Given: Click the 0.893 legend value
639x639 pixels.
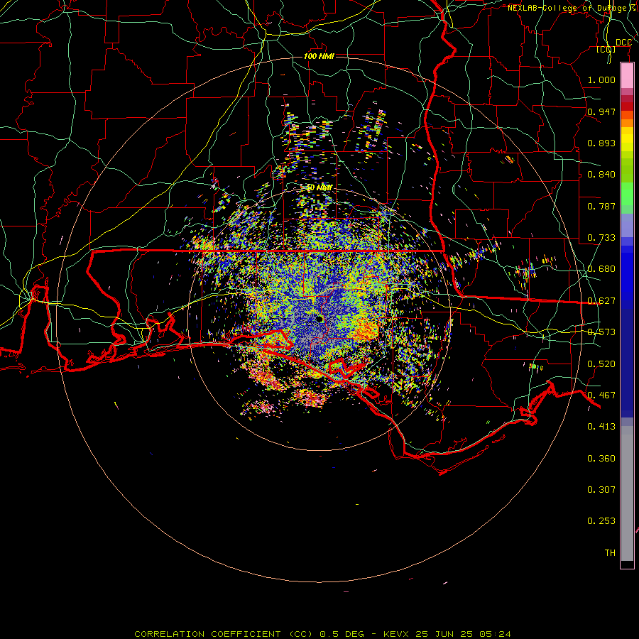Looking at the screenshot, I should (601, 143).
